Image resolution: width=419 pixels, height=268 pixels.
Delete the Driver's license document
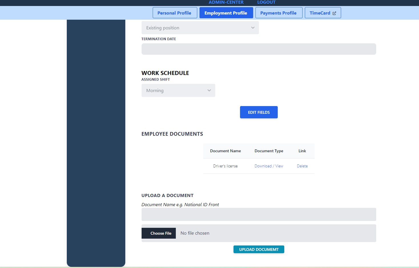click(x=302, y=166)
